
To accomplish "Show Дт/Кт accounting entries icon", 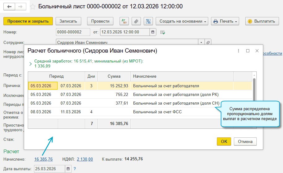I will tap(124, 21).
